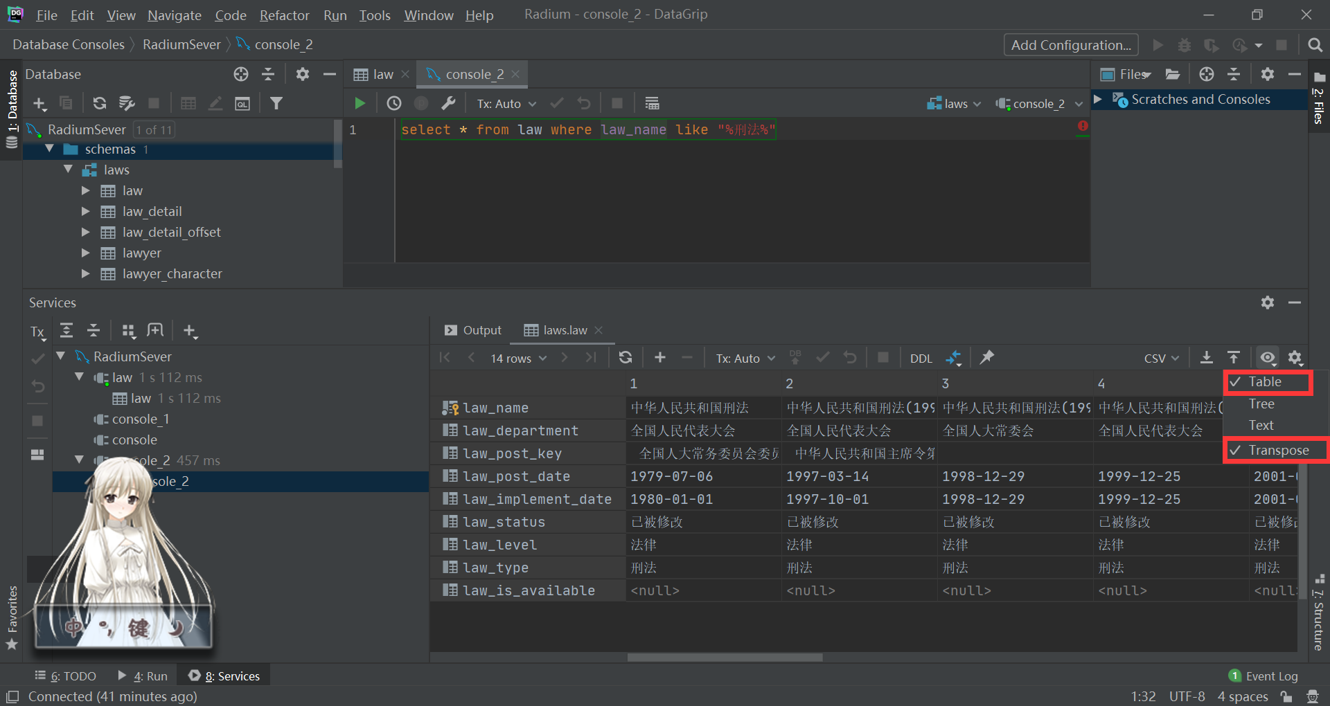Expand Scratches and Consoles node
This screenshot has height=706, width=1330.
tap(1098, 99)
